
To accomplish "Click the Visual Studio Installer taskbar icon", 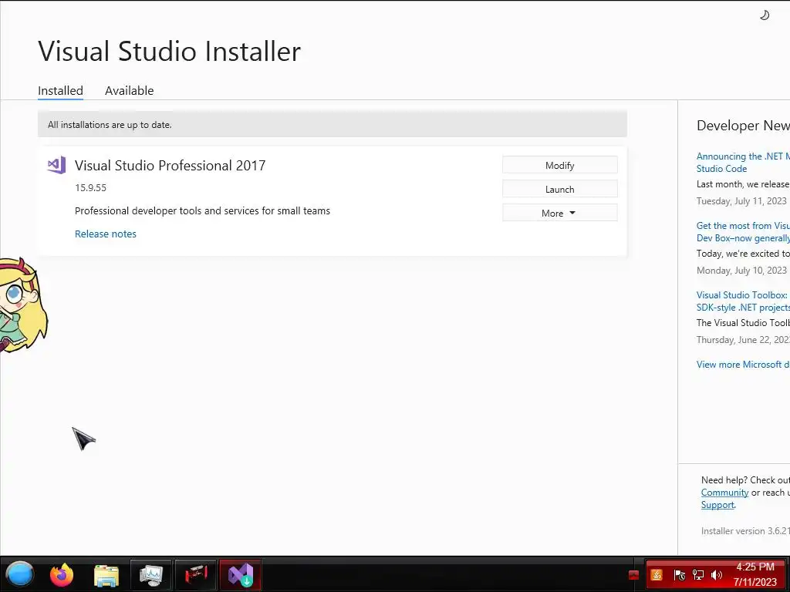I will coord(241,575).
